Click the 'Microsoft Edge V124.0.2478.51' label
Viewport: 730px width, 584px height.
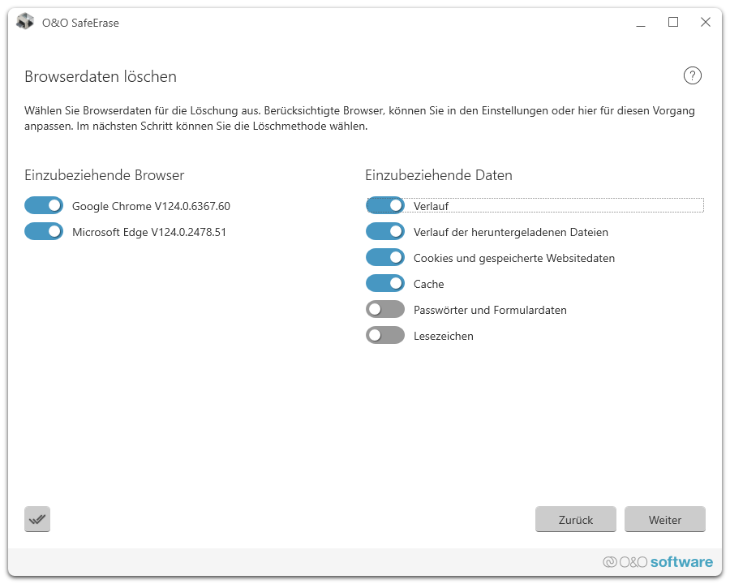click(x=149, y=233)
